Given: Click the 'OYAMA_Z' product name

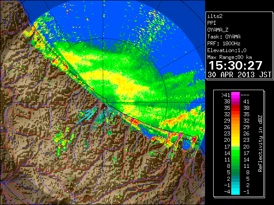Looking at the screenshot, I should point(218,30).
